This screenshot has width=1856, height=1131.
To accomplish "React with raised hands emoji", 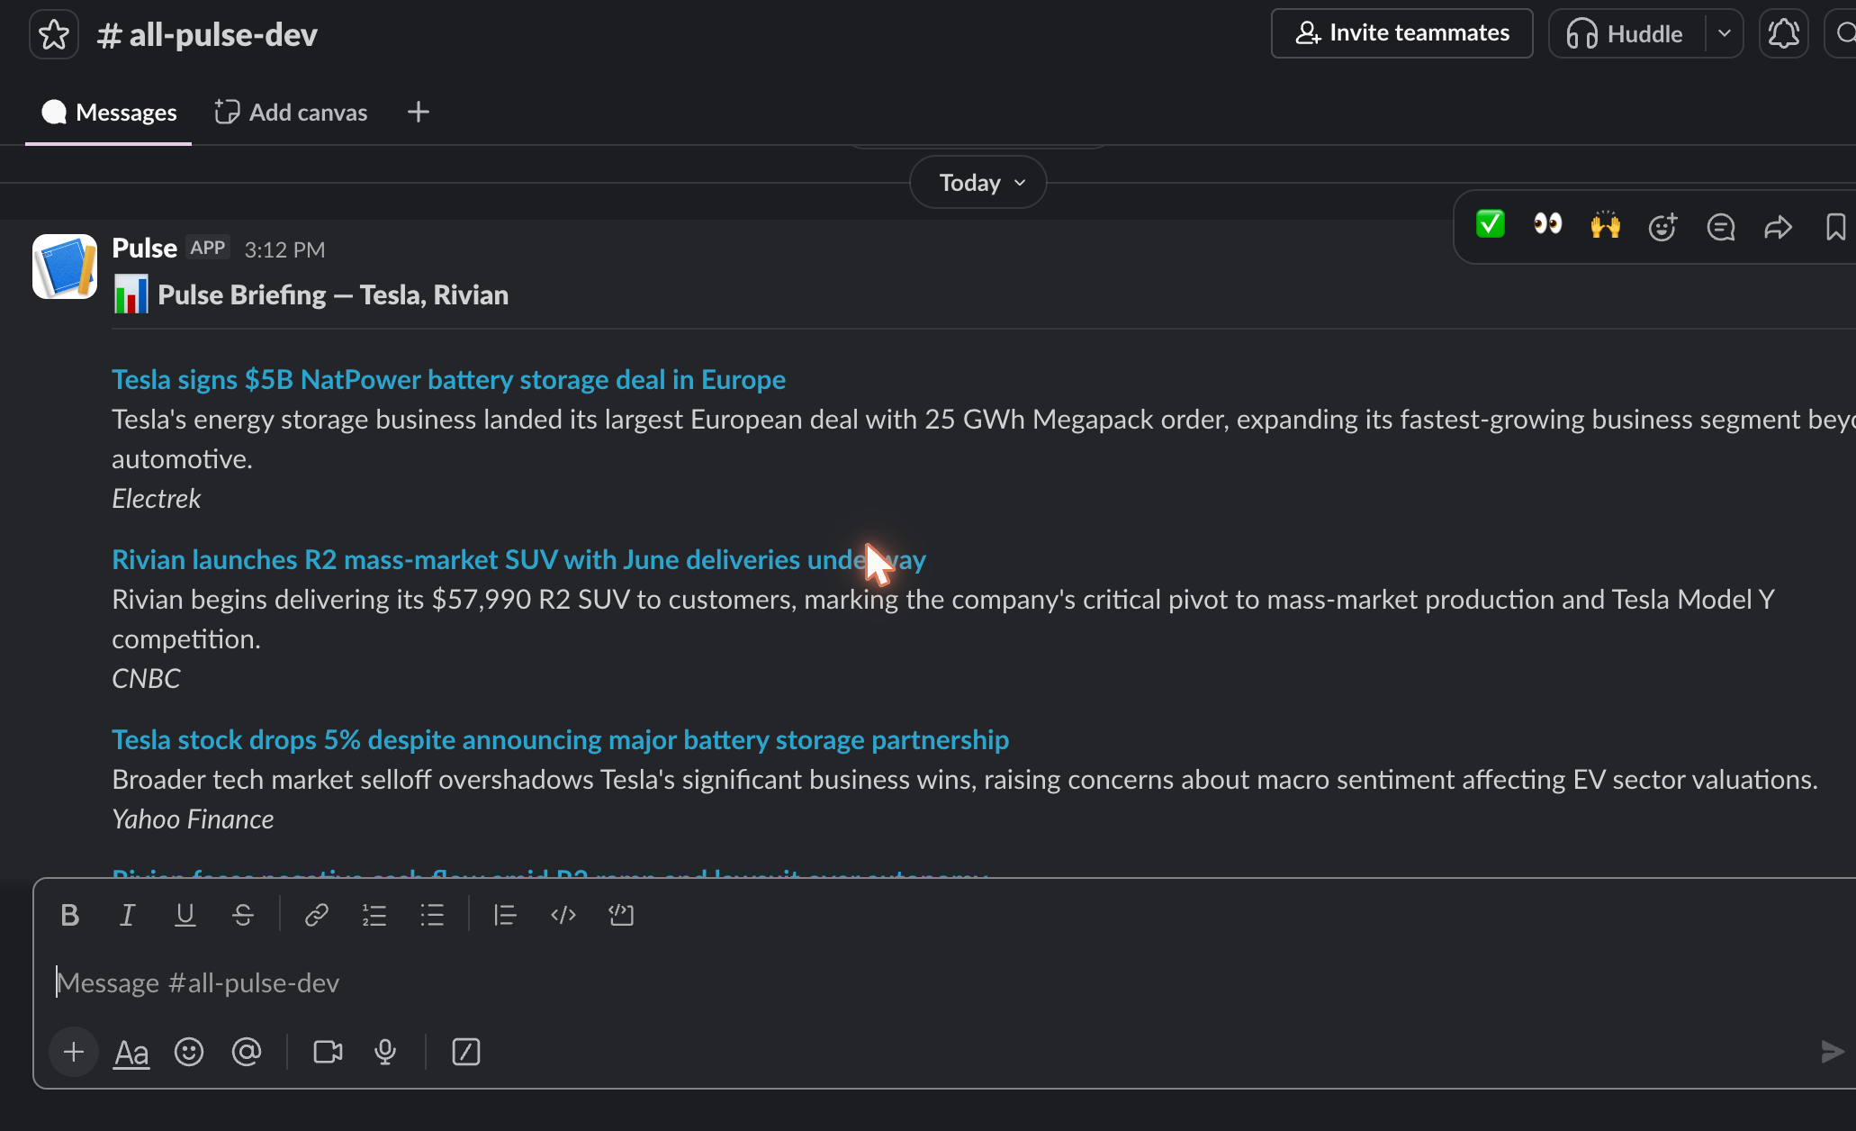I will (1606, 224).
